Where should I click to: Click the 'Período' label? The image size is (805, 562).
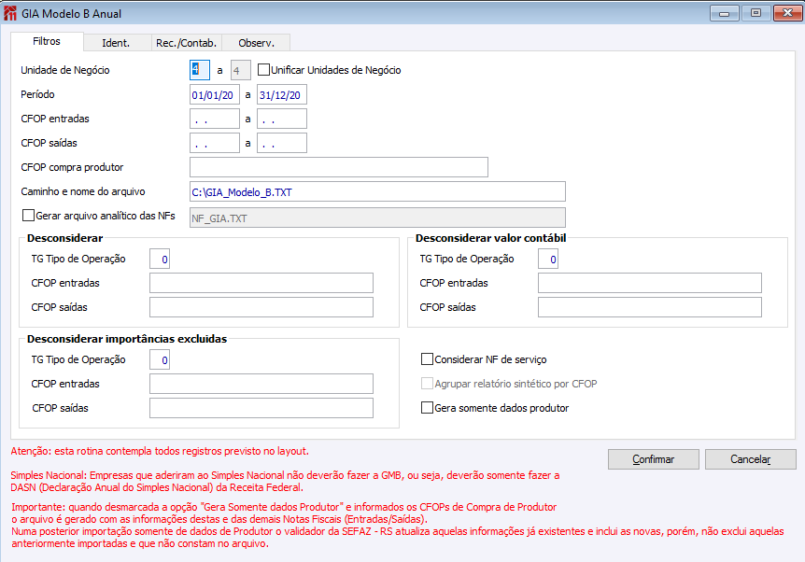pyautogui.click(x=37, y=94)
